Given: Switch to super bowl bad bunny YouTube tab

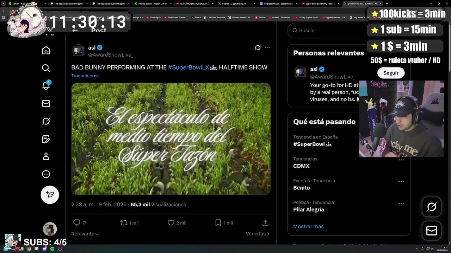Looking at the screenshot, I should pyautogui.click(x=320, y=4).
